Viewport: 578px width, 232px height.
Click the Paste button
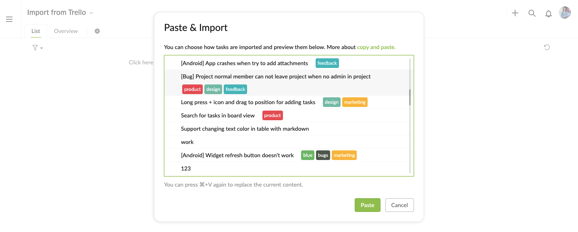(x=368, y=205)
